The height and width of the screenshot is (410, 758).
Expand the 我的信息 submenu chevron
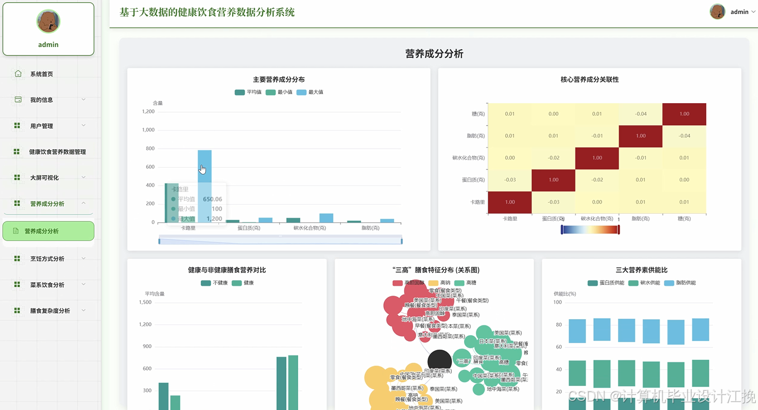pos(84,99)
